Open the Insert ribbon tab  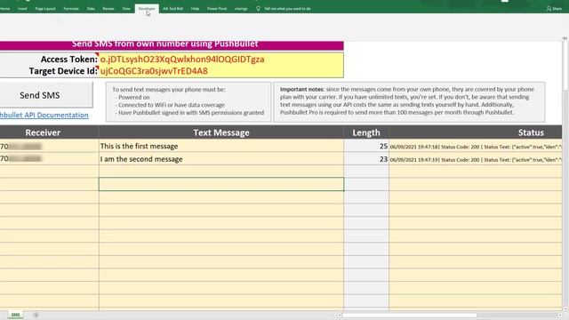pyautogui.click(x=22, y=8)
